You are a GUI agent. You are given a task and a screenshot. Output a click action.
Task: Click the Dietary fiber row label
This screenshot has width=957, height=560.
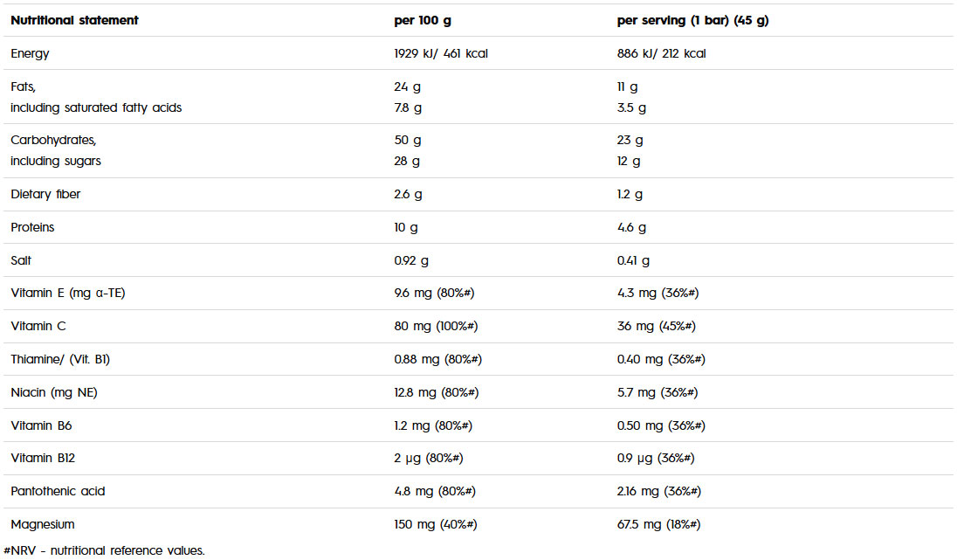45,194
